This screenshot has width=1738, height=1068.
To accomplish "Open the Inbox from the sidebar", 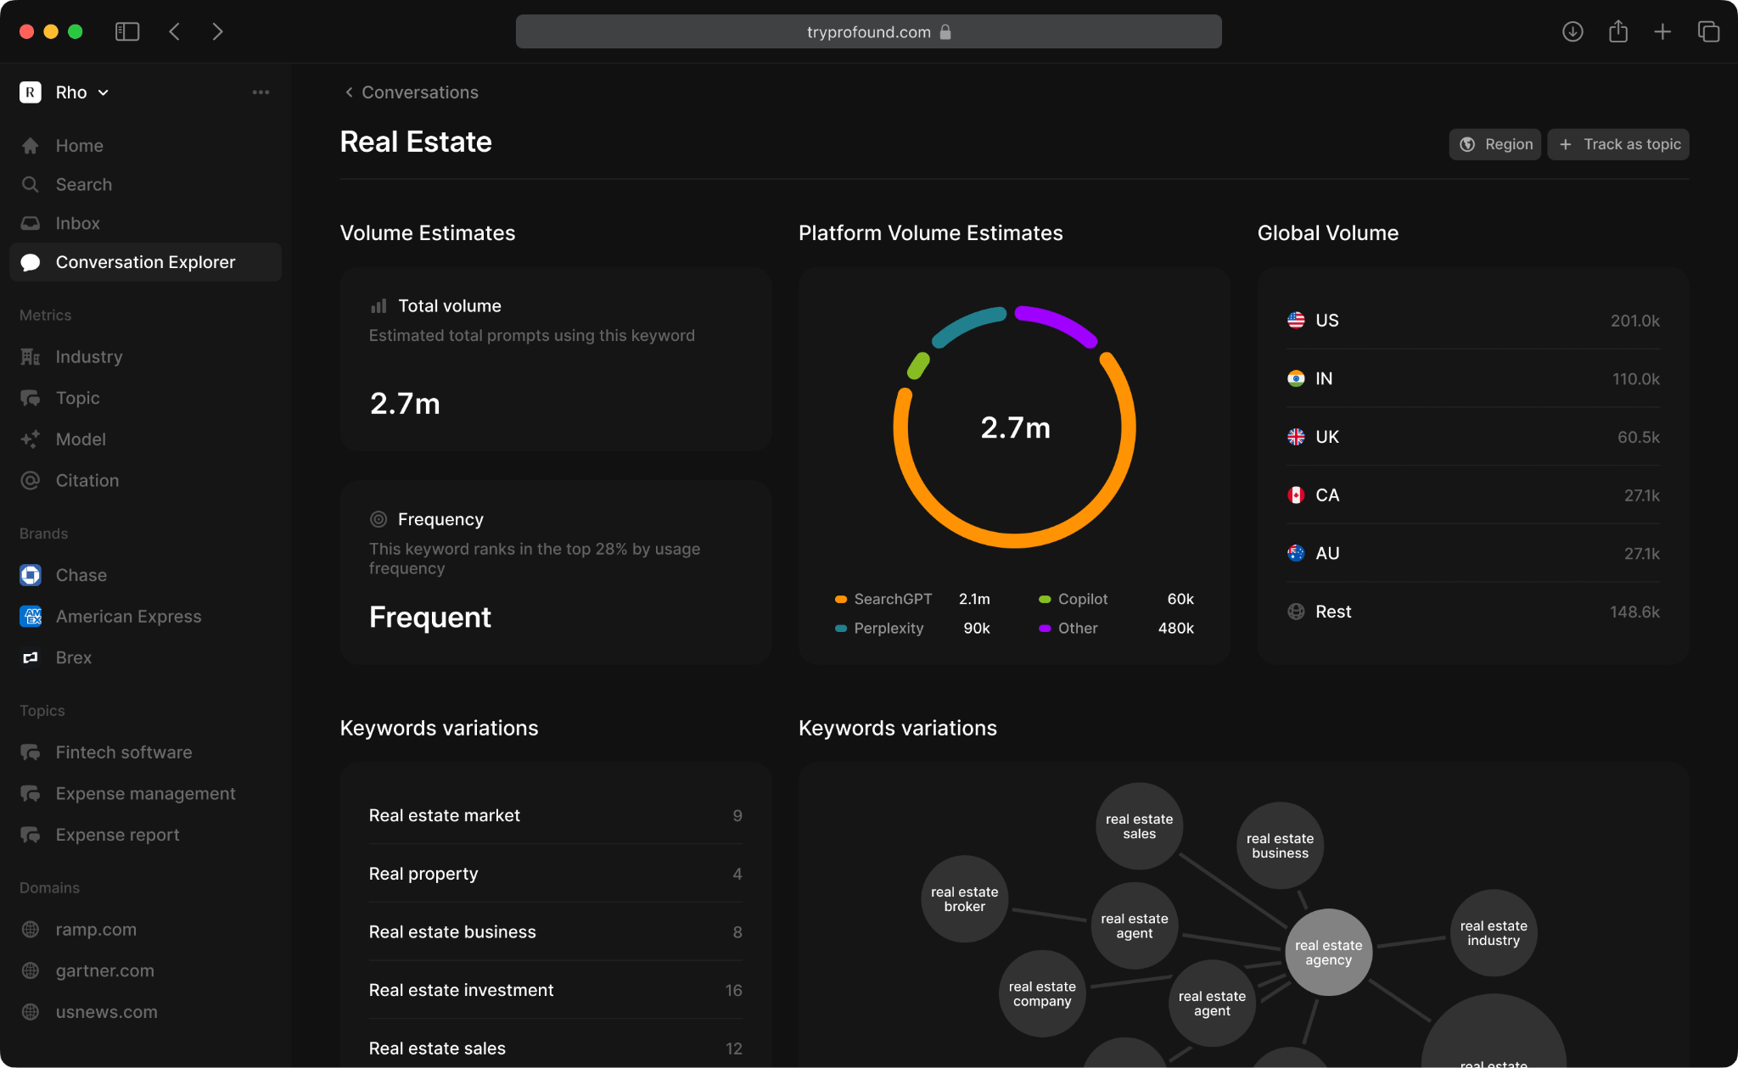I will (78, 222).
